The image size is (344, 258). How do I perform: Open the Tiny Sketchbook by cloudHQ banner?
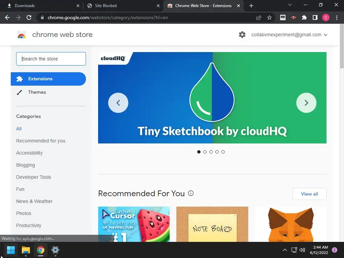(x=212, y=98)
